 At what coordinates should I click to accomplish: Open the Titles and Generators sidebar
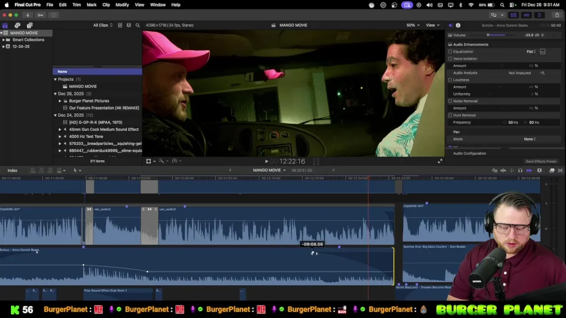click(30, 25)
